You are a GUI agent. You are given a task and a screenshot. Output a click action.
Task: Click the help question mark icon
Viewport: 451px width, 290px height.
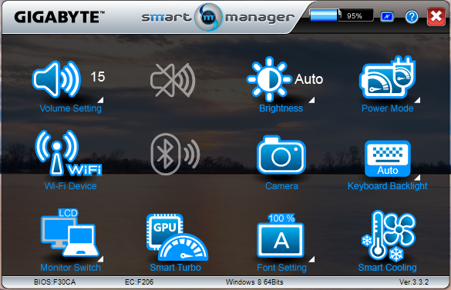point(412,17)
